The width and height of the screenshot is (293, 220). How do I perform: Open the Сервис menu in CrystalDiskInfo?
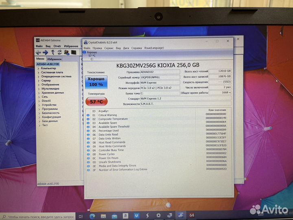tap(109, 48)
